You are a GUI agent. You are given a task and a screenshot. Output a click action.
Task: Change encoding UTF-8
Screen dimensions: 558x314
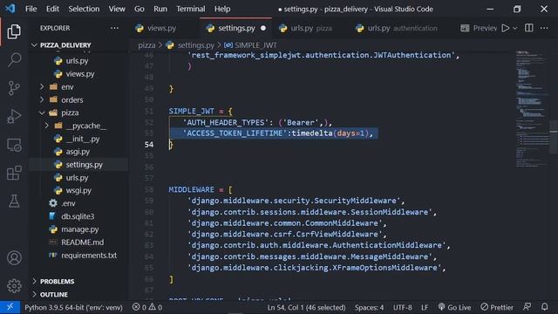[403, 307]
